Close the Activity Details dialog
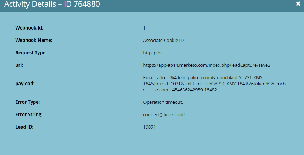 298,4
